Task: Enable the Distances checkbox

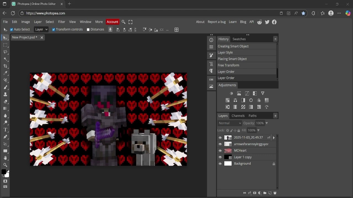Action: 88,29
